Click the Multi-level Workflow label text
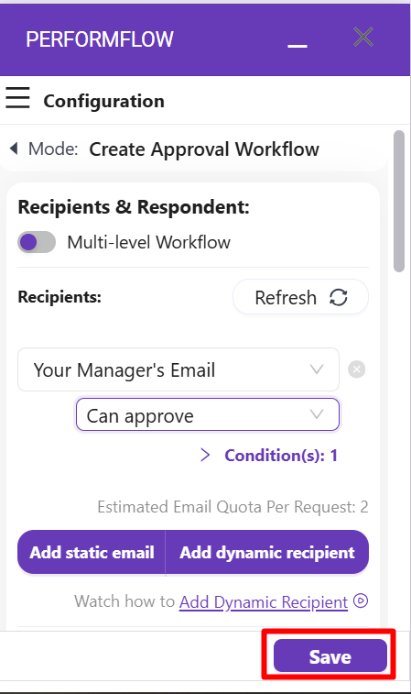Viewport: 411px width, 694px height. [148, 243]
